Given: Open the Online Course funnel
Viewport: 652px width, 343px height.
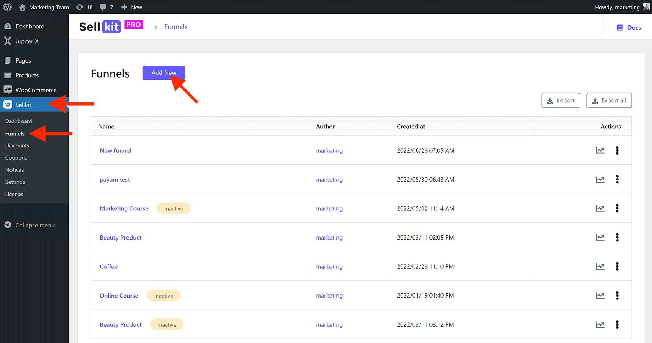Looking at the screenshot, I should coord(119,296).
